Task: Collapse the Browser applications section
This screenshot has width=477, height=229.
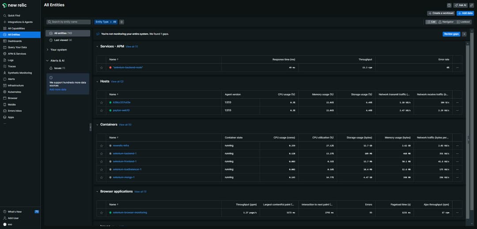Action: [97, 192]
